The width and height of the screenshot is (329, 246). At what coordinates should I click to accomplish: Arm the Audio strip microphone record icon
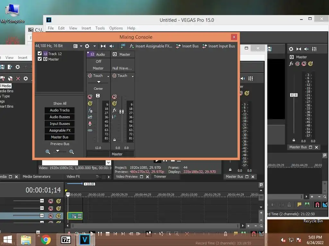[90, 124]
